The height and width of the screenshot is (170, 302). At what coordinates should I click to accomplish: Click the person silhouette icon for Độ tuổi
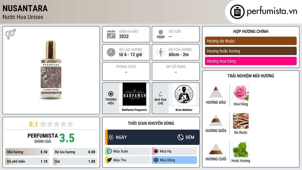pyautogui.click(x=161, y=34)
